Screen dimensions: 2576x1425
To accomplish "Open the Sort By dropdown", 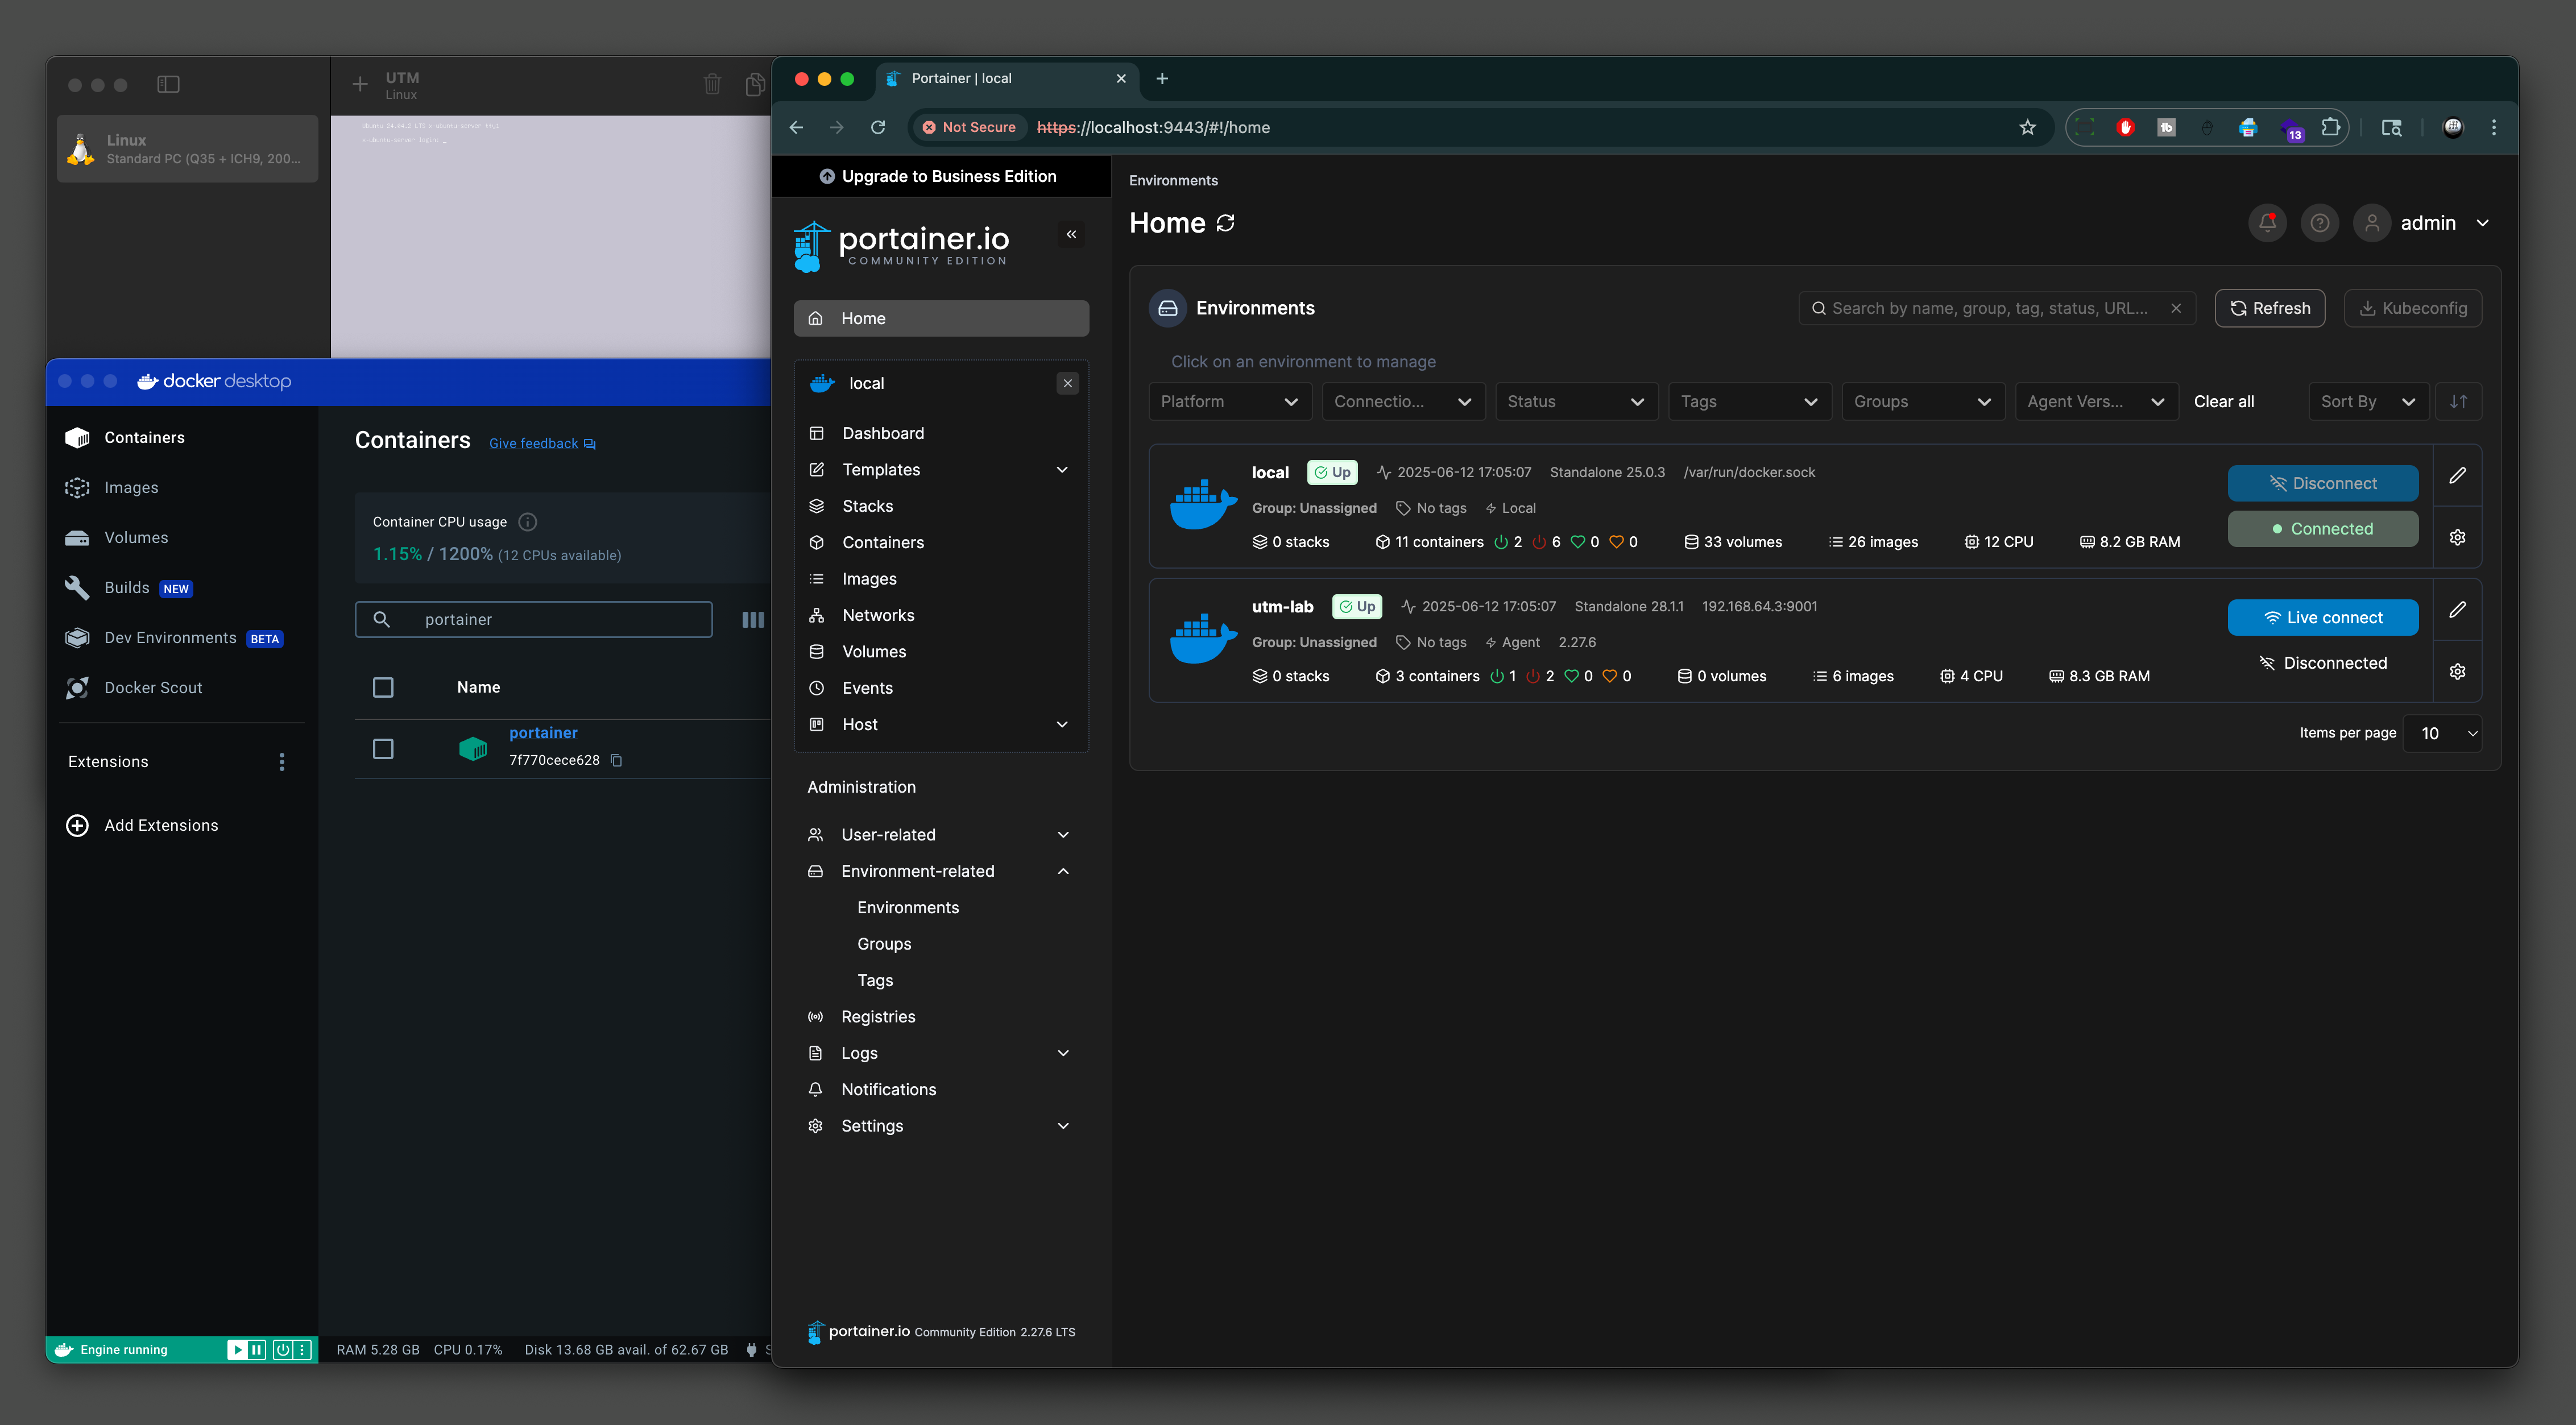I will (2368, 402).
